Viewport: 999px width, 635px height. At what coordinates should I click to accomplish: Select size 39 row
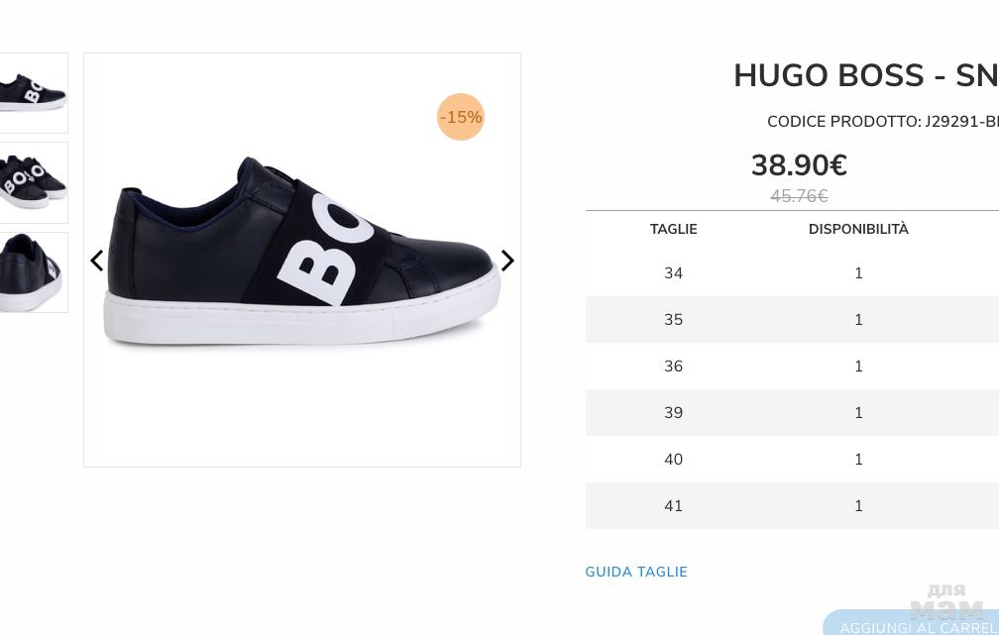click(x=674, y=413)
